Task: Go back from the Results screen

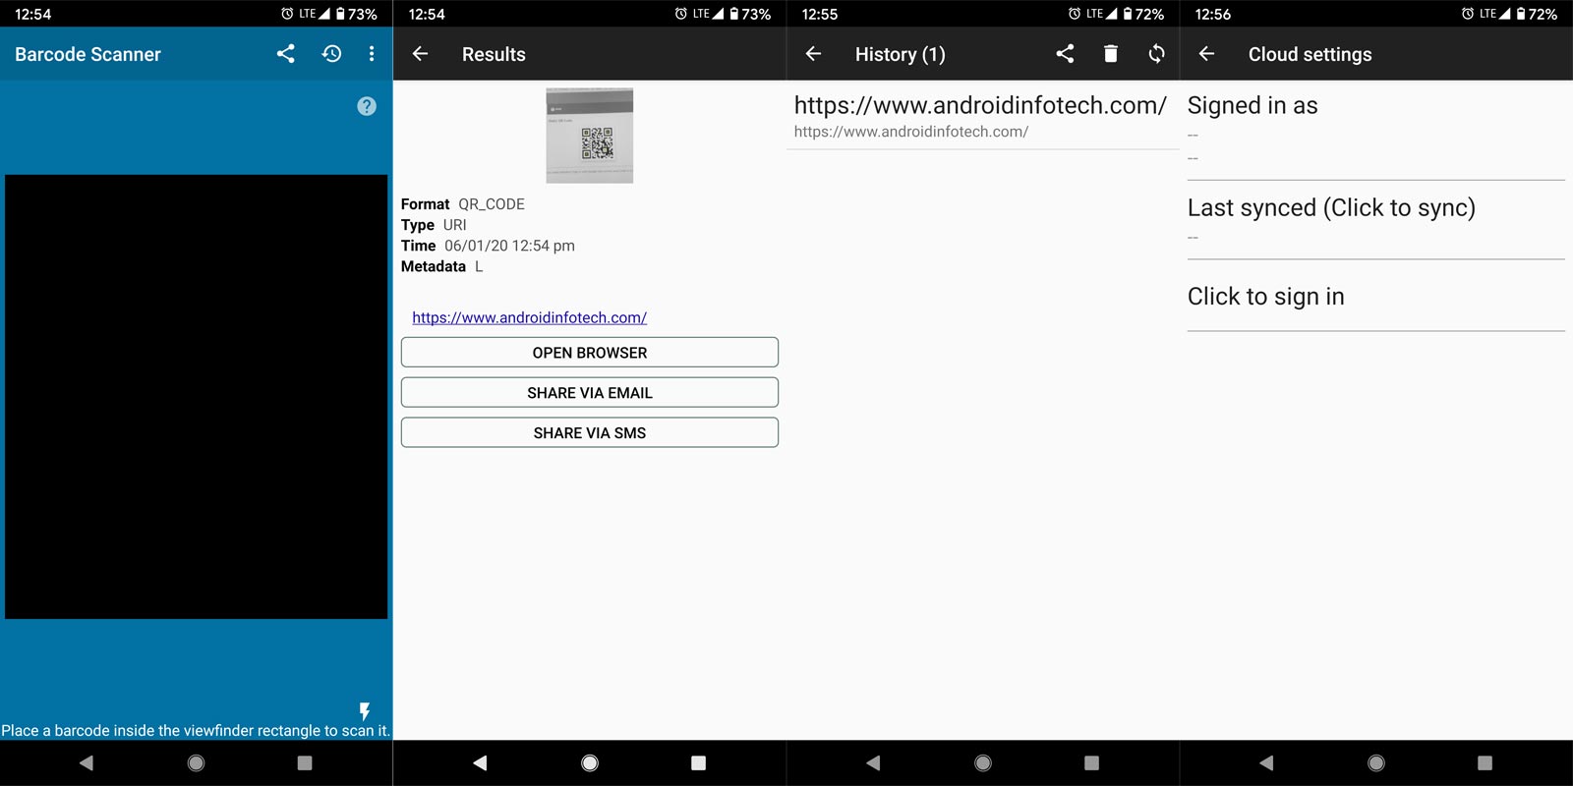Action: (x=421, y=54)
